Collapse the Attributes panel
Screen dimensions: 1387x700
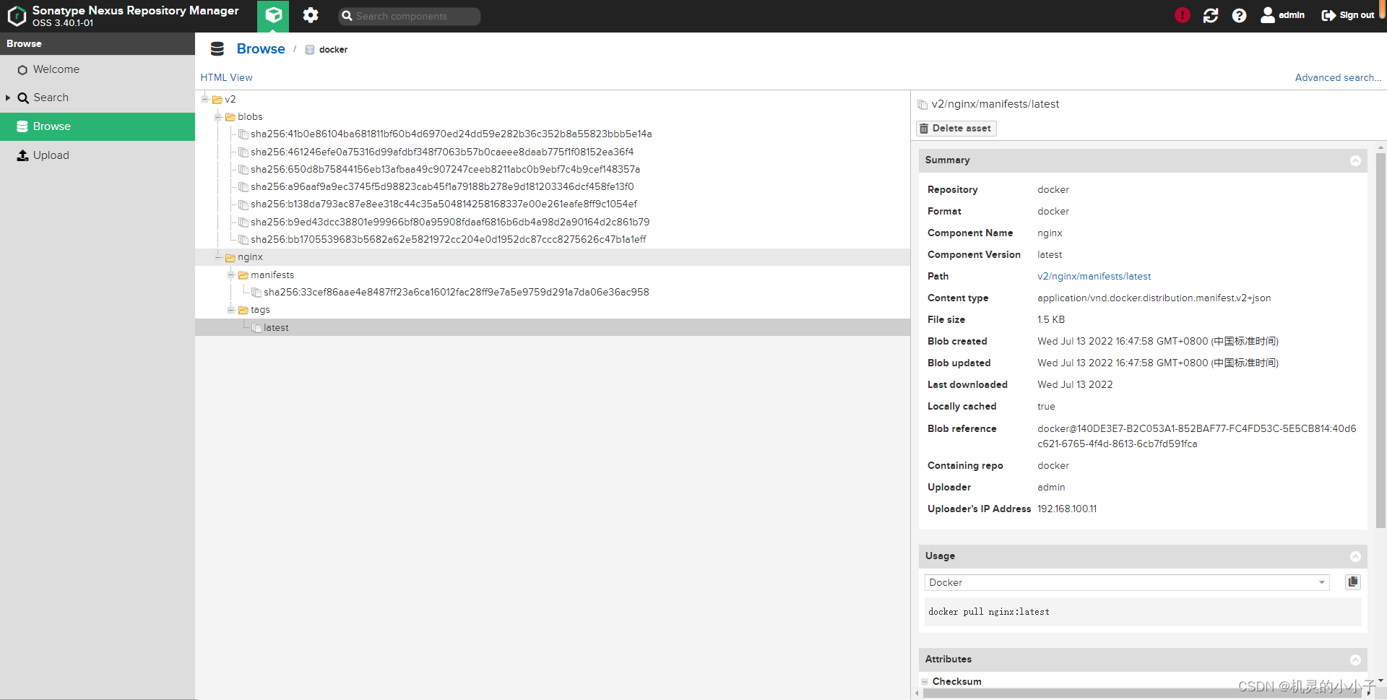click(1355, 660)
